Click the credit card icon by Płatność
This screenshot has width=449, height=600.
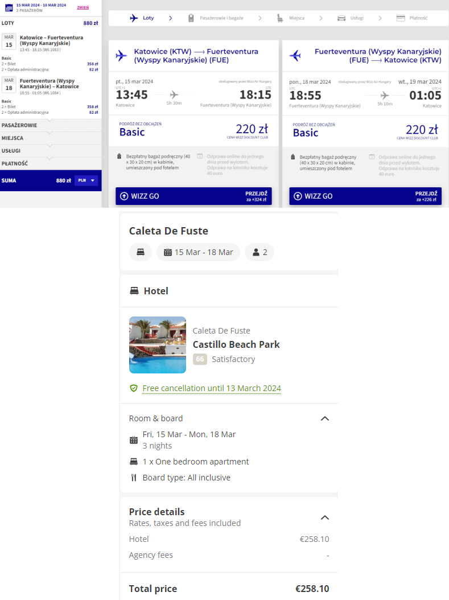pyautogui.click(x=401, y=18)
